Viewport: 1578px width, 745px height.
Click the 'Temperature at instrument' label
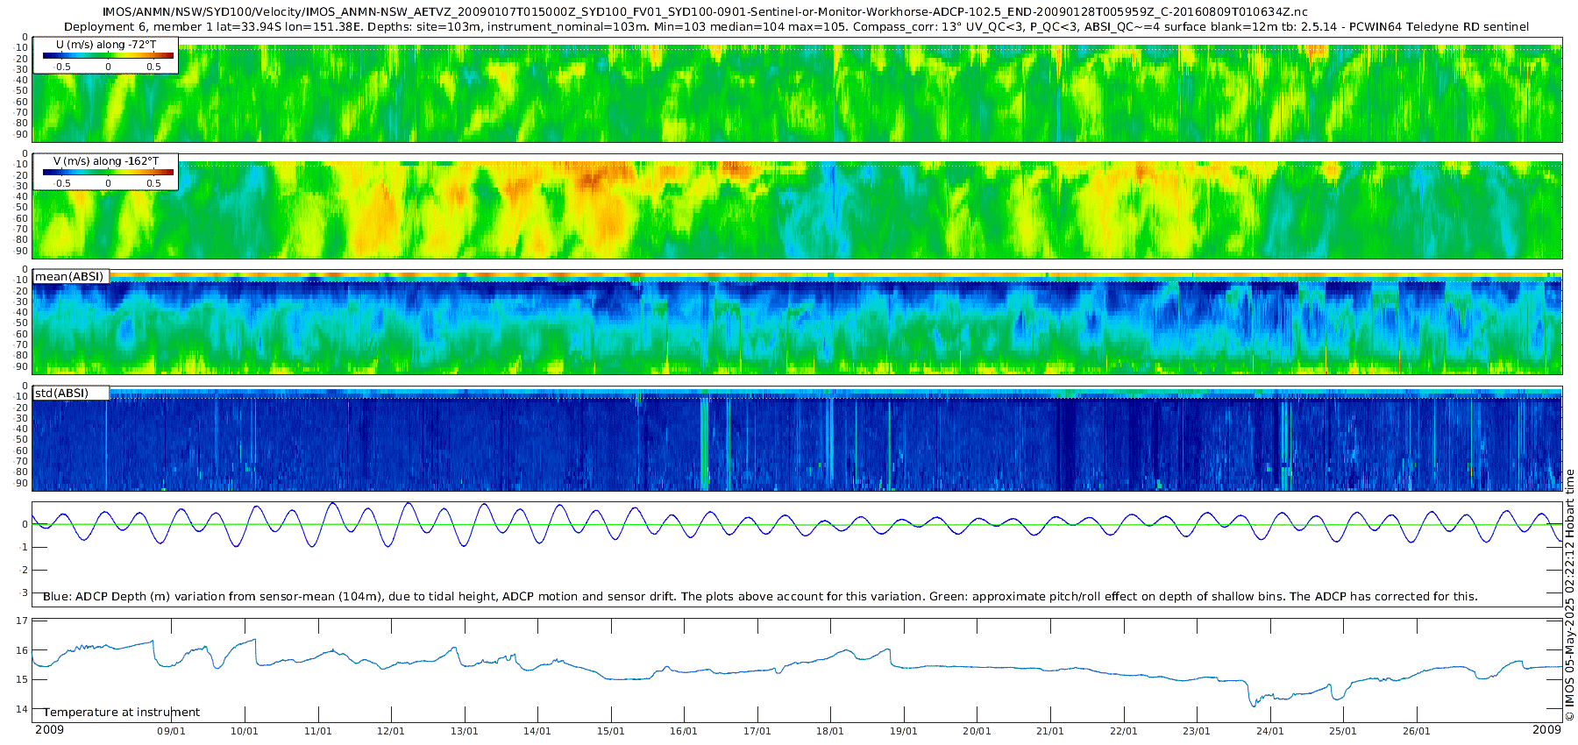pos(122,713)
